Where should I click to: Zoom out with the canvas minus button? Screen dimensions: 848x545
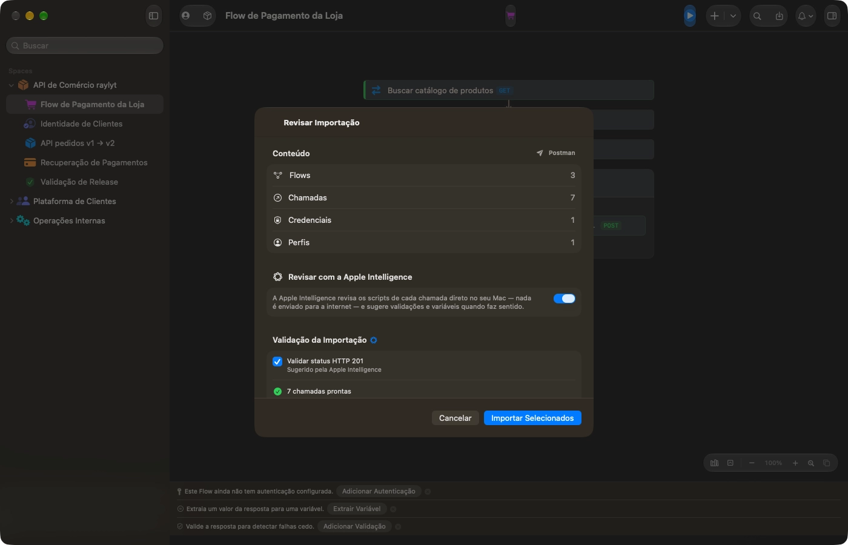point(752,463)
